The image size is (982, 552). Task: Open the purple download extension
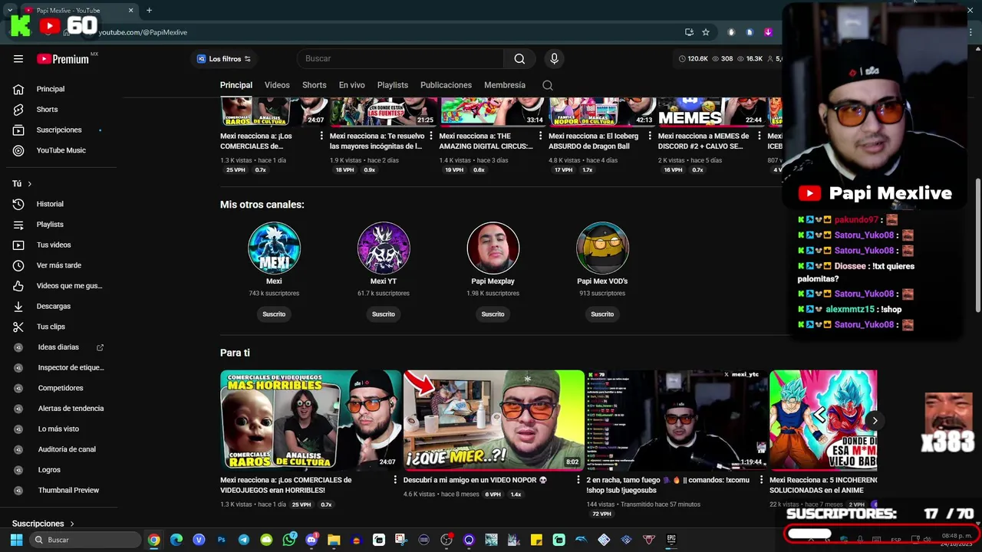point(768,32)
